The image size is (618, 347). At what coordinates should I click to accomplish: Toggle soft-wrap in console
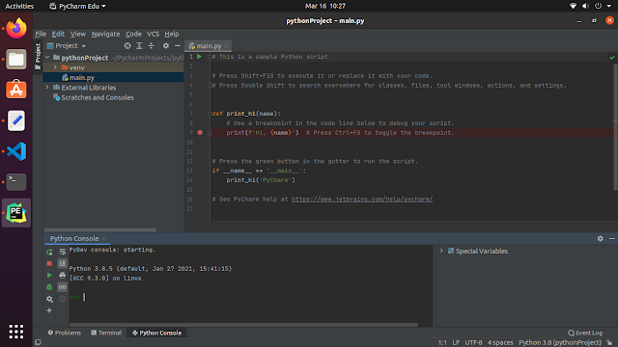(x=62, y=252)
